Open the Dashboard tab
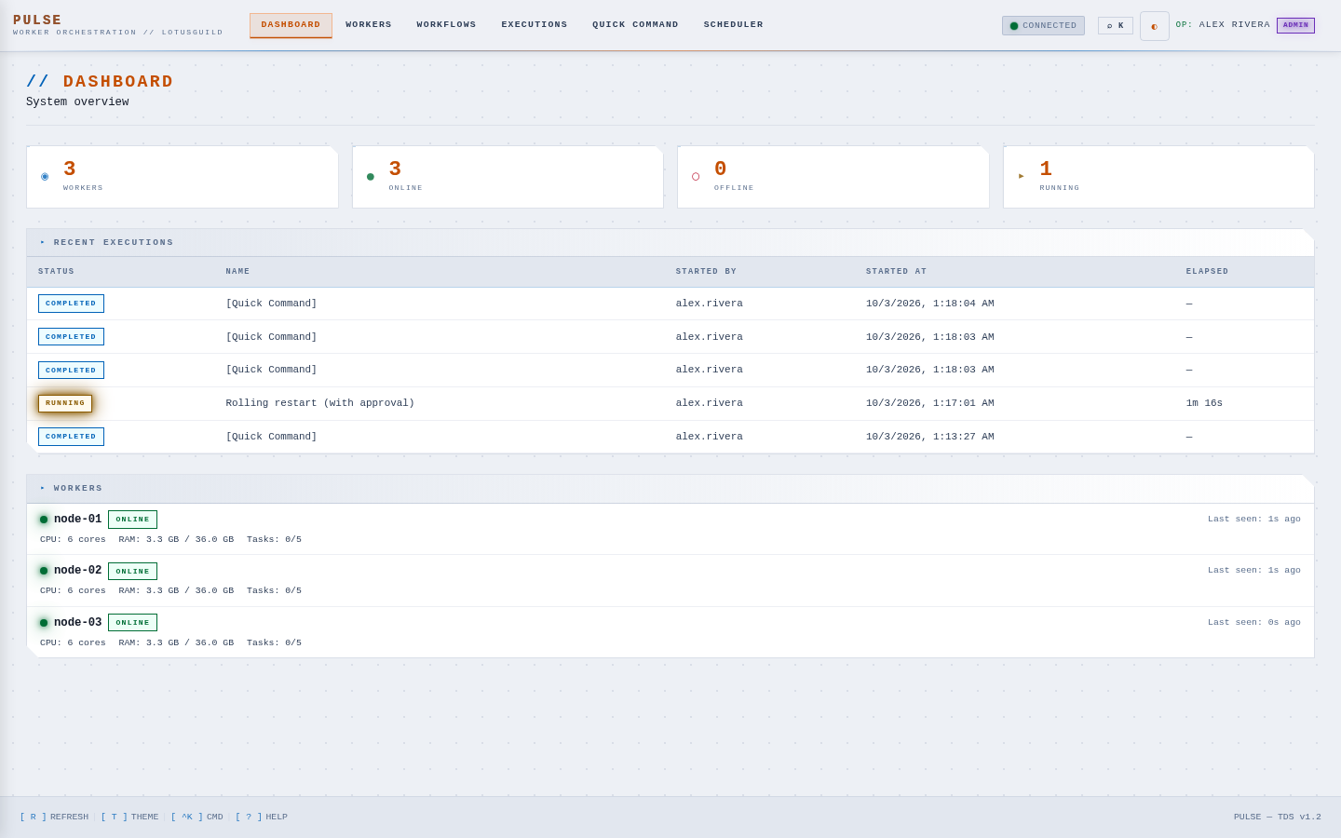Screen dimensions: 1341x838 click(291, 25)
